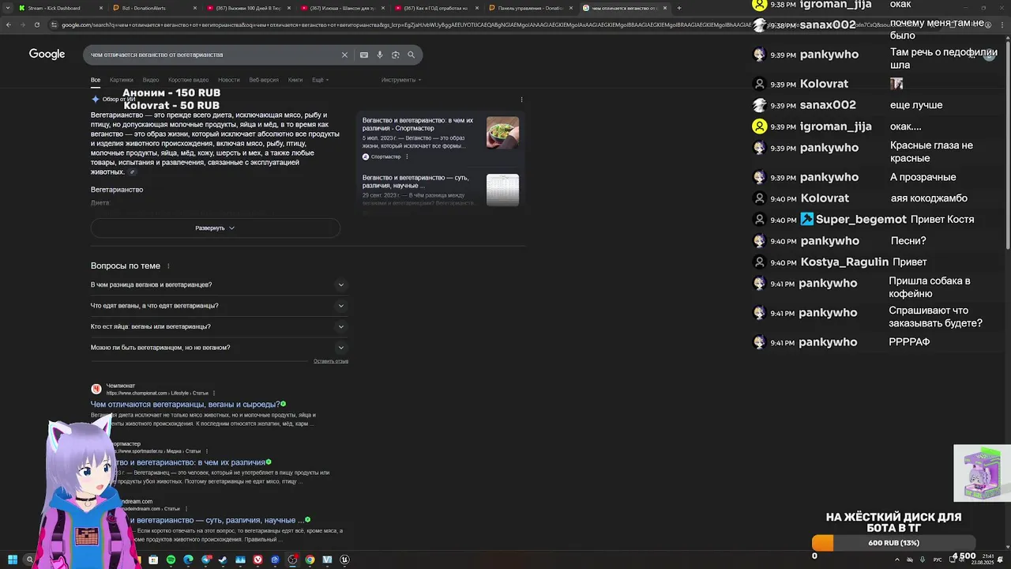Click the browser address bar URL
This screenshot has height=569, width=1011.
click(x=403, y=24)
